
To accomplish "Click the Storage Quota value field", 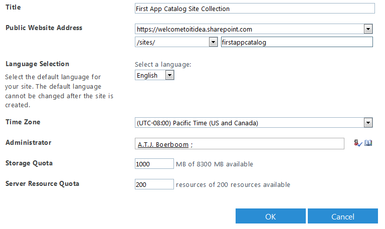I will [x=154, y=164].
